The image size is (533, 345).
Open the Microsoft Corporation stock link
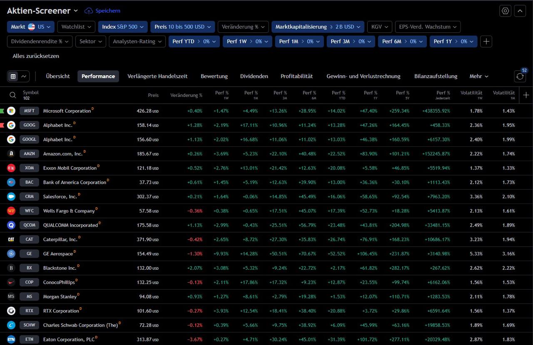click(x=67, y=111)
